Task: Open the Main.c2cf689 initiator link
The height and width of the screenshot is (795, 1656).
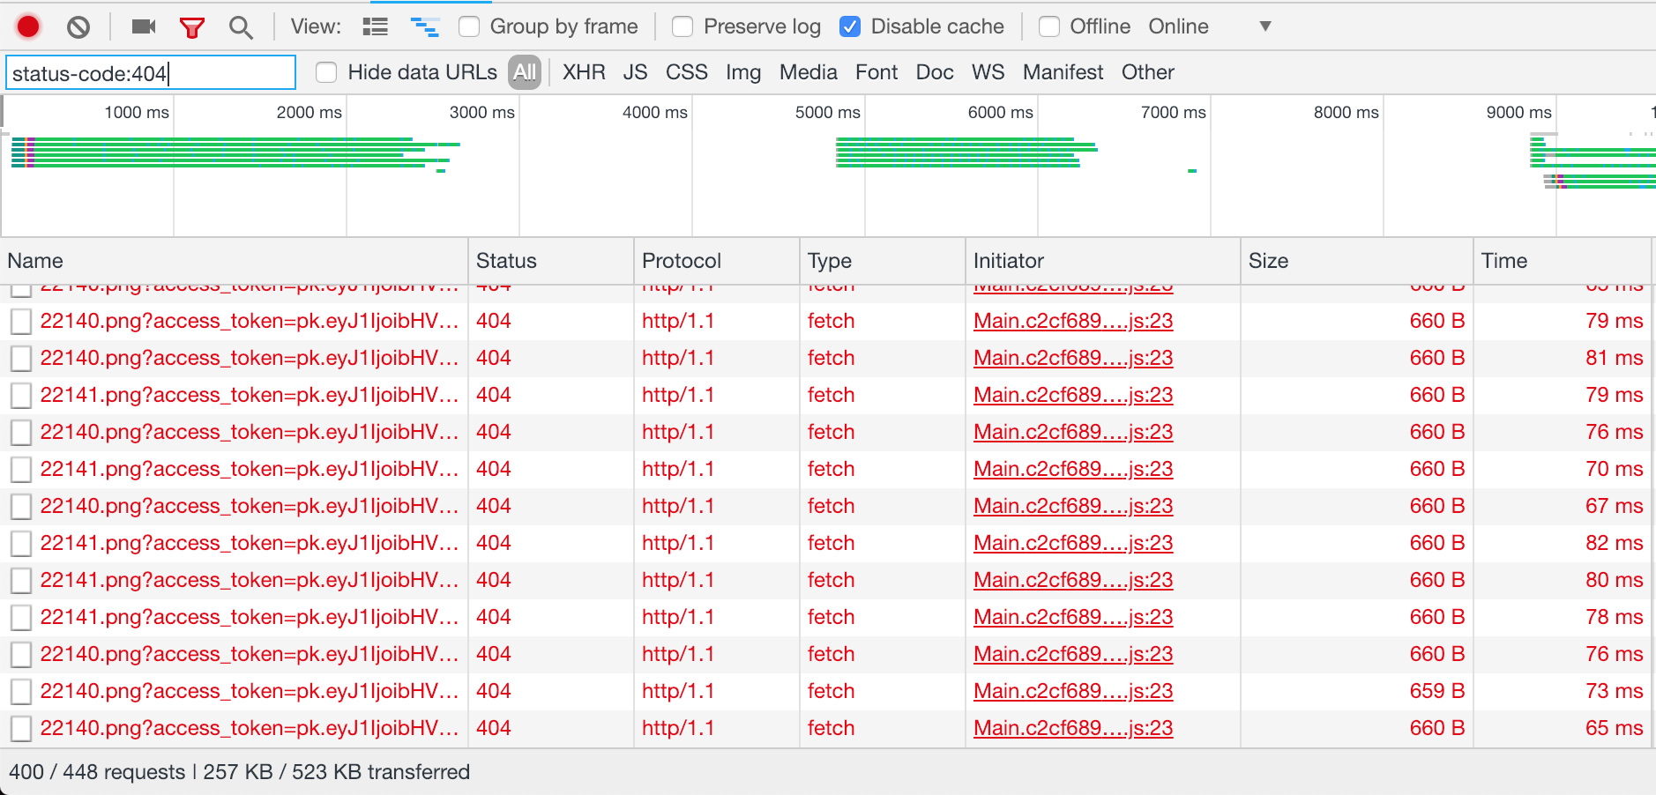Action: click(x=1072, y=321)
